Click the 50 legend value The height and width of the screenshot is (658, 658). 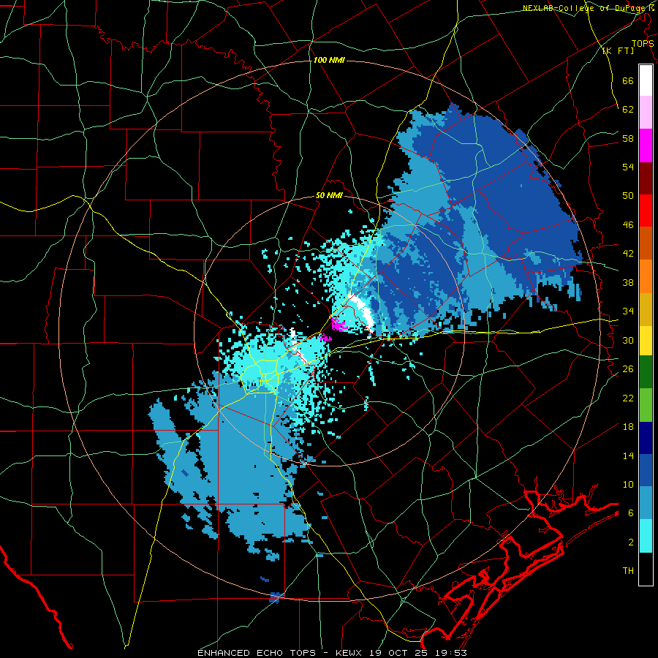[628, 195]
